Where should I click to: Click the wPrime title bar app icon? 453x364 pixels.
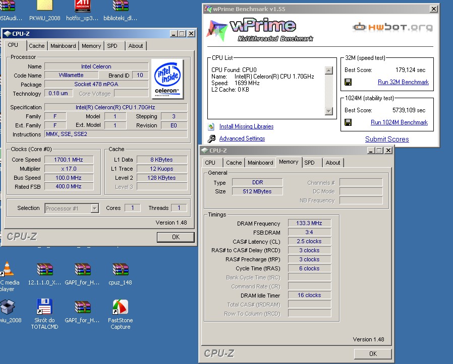(208, 9)
